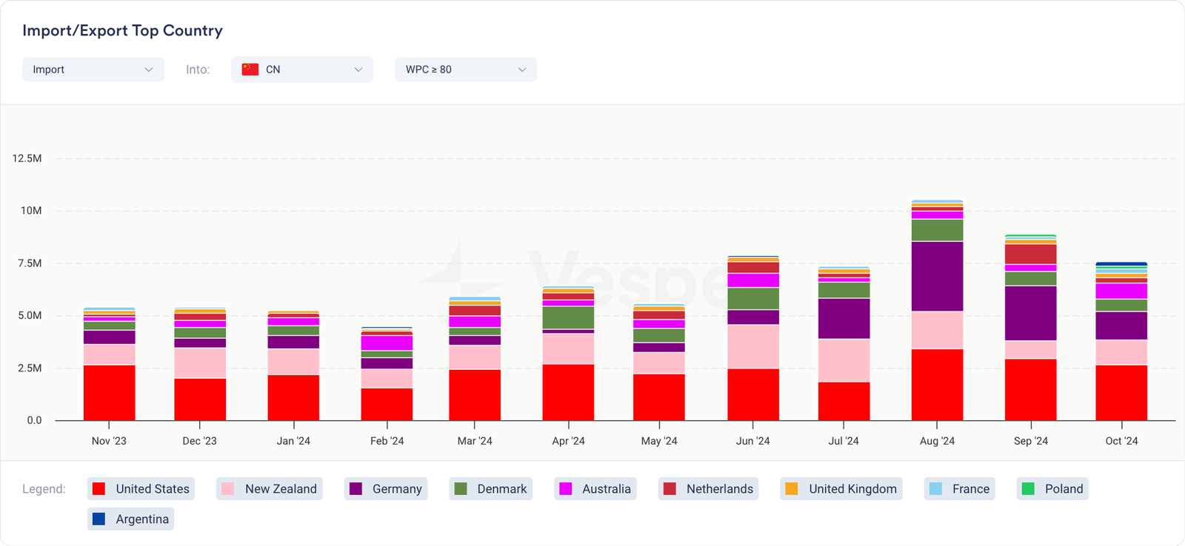Click the United Kingdom orange legend icon
The image size is (1185, 546).
click(x=792, y=489)
